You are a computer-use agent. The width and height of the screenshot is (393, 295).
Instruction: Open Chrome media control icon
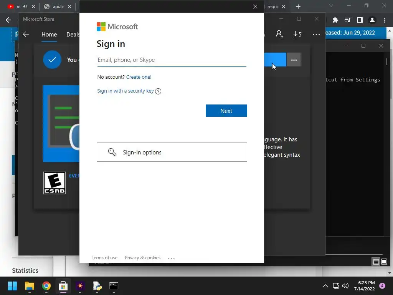(x=347, y=20)
